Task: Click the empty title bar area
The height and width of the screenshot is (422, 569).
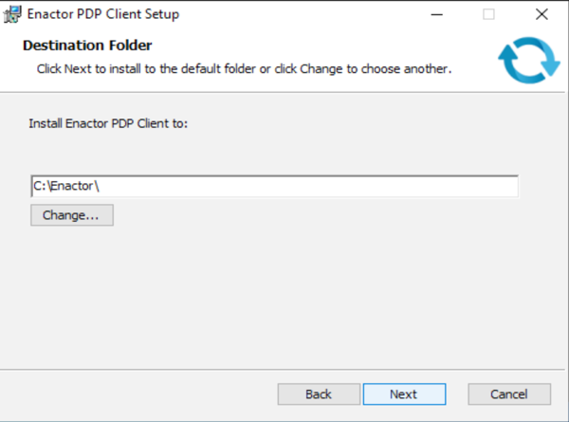Action: 303,14
